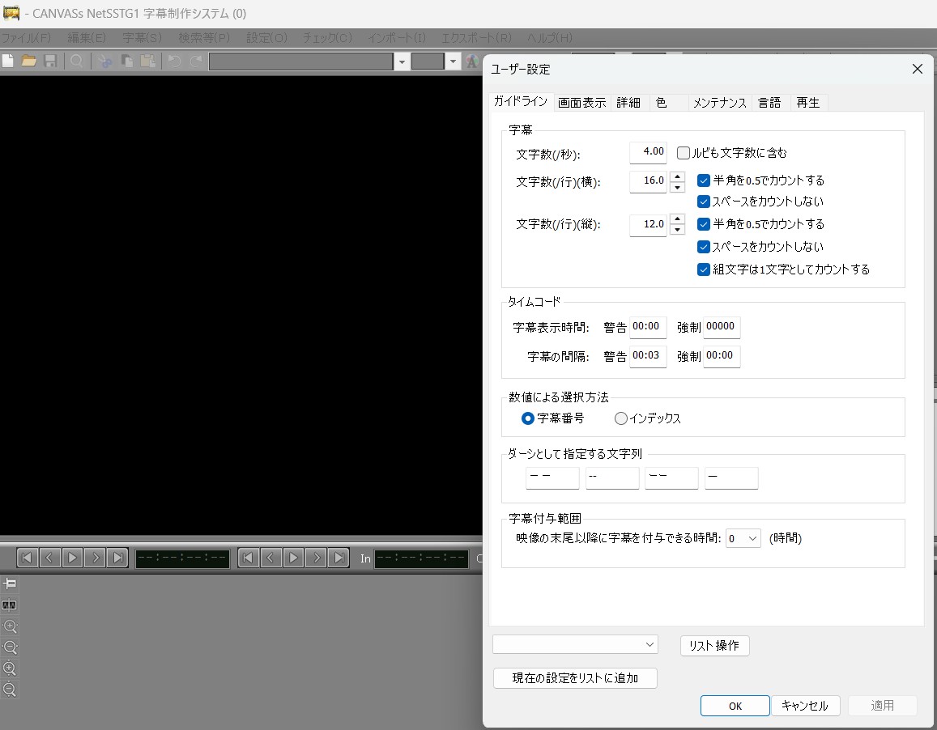Click the リスト操作 button
Viewport: 937px width, 730px height.
(714, 646)
